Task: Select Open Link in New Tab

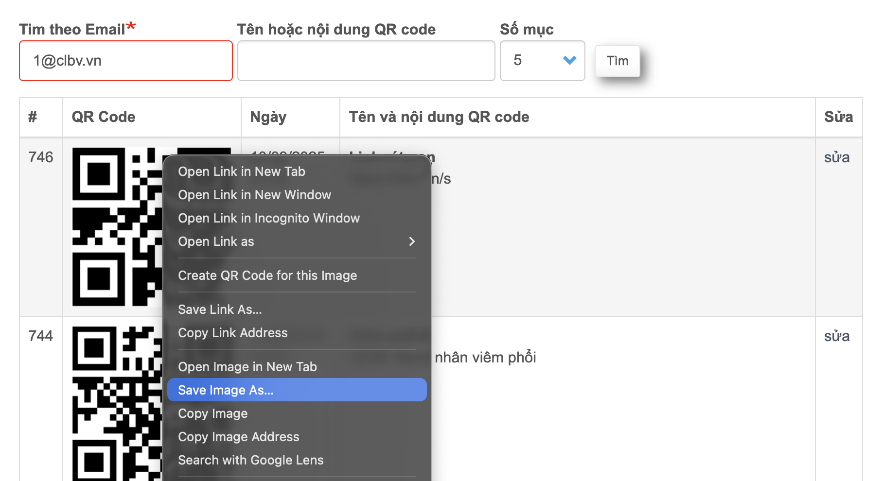Action: [242, 172]
